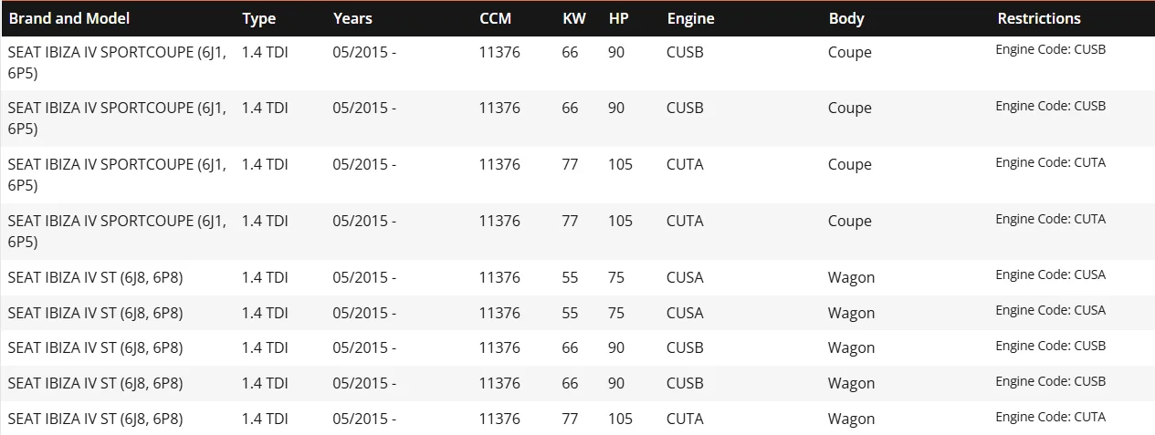
Task: Select the Body column header
Action: (846, 18)
